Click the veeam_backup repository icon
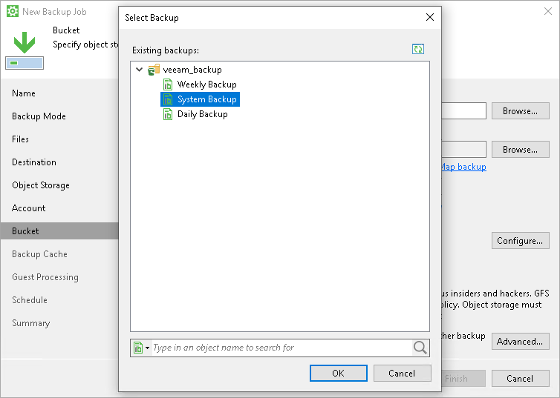The height and width of the screenshot is (398, 560). pyautogui.click(x=154, y=70)
